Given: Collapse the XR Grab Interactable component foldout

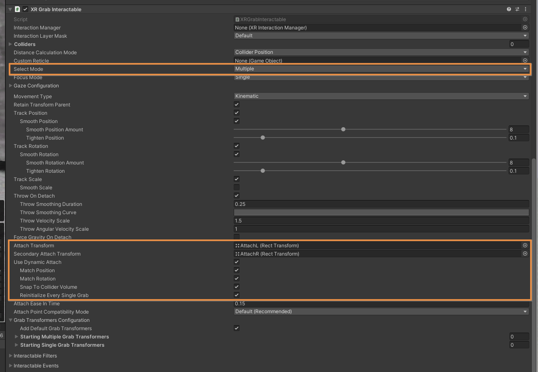Looking at the screenshot, I should click(x=10, y=9).
